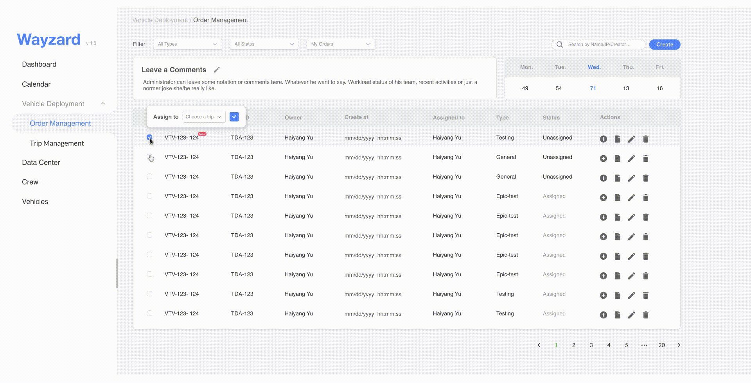Click the trash icon in the second order row
Image resolution: width=751 pixels, height=383 pixels.
point(646,158)
